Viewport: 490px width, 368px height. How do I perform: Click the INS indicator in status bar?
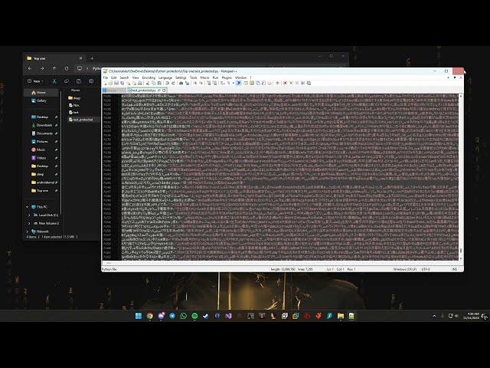[x=455, y=269]
